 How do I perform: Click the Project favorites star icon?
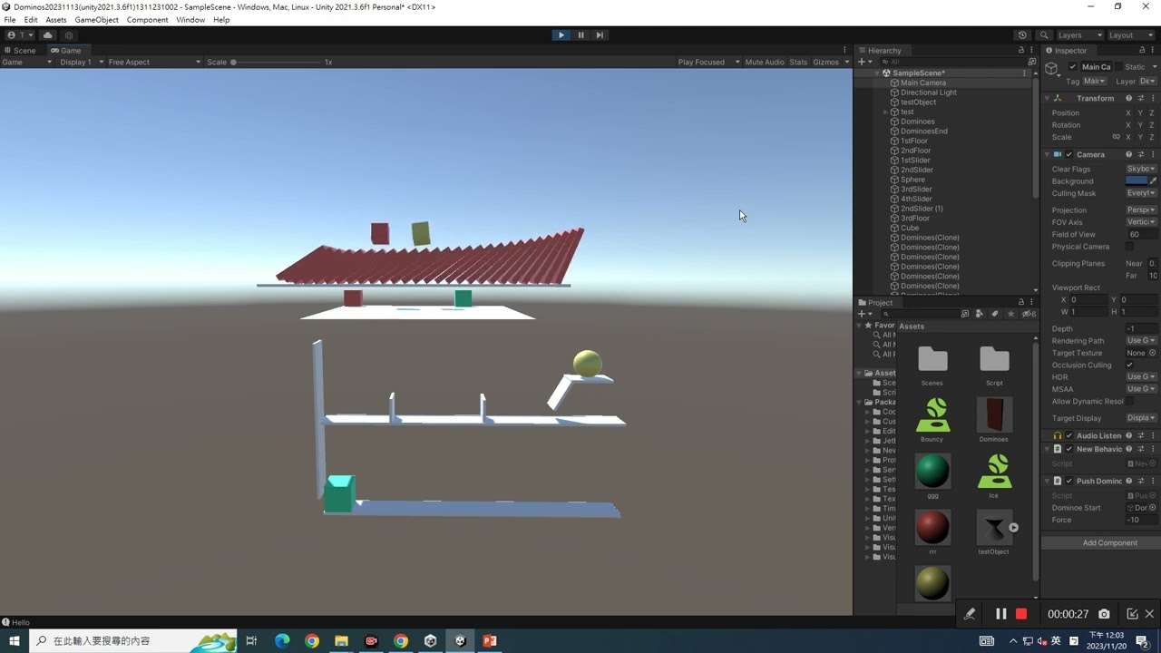tap(1010, 314)
